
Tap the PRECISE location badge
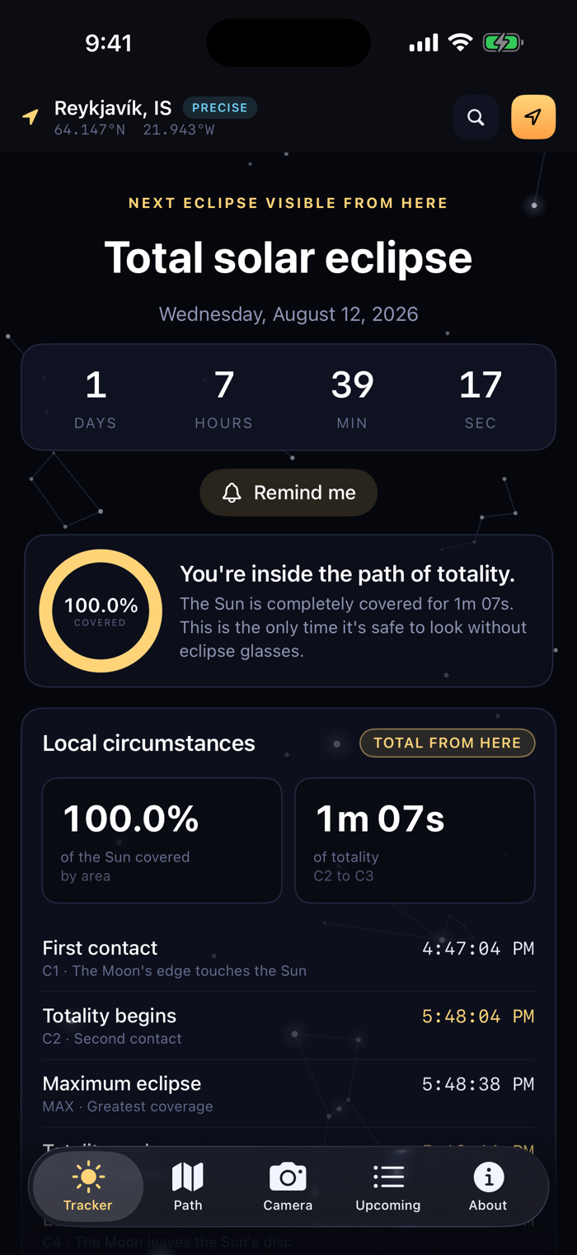[x=220, y=108]
